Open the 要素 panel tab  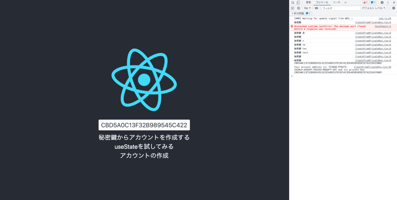pos(308,2)
